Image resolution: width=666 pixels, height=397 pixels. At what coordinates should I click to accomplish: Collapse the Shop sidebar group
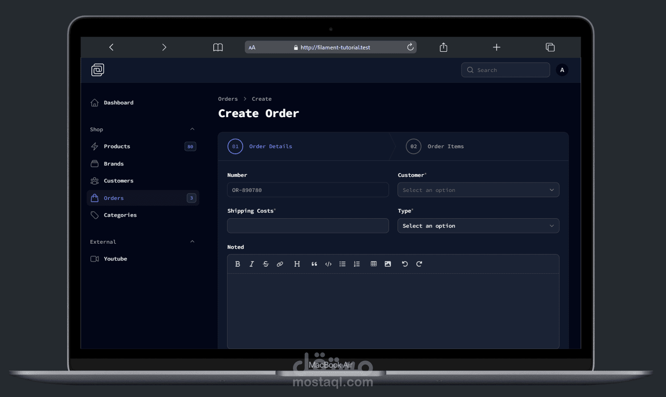click(192, 129)
